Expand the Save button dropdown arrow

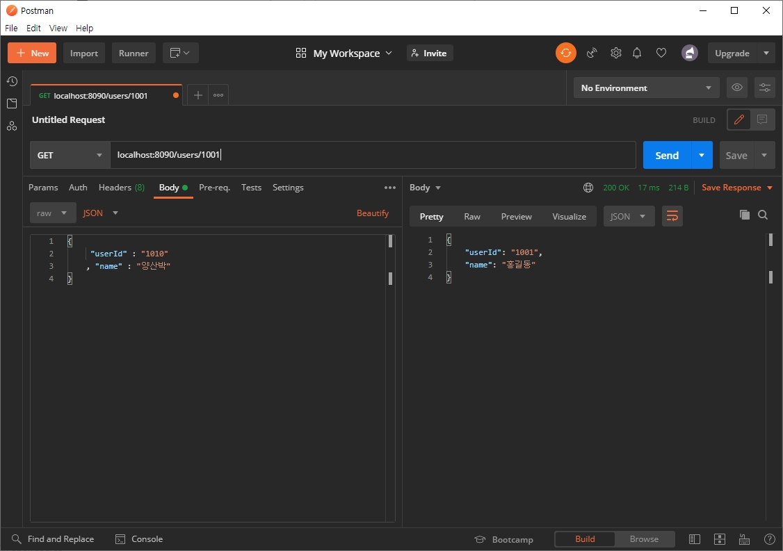[x=764, y=155]
